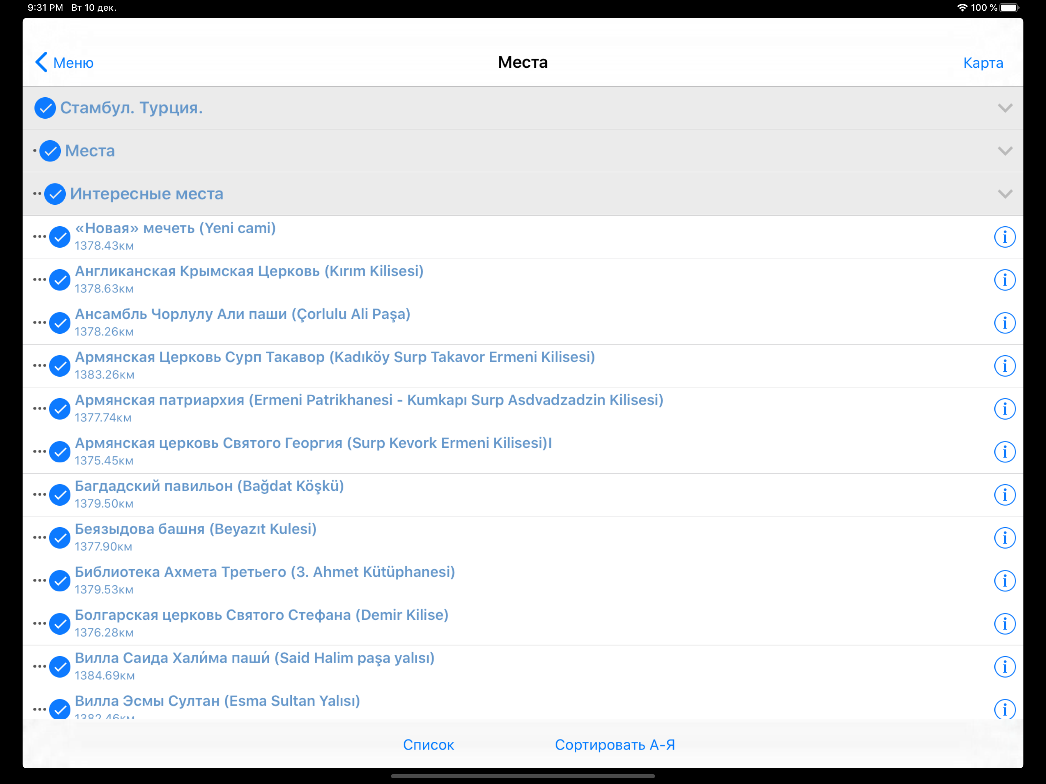Toggle Армянская церковь Святого Георгия checkmark
The image size is (1046, 784).
tap(60, 452)
